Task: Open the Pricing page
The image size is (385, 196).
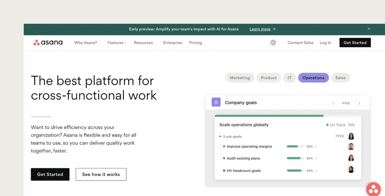Action: point(195,43)
